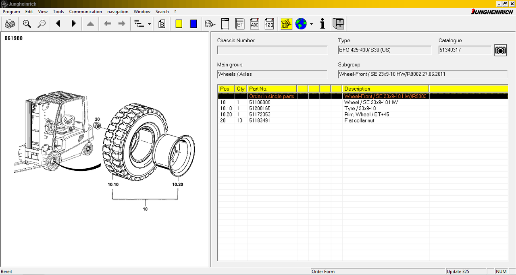Click the 10.20 label in the diagram
This screenshot has width=516, height=275.
(178, 185)
